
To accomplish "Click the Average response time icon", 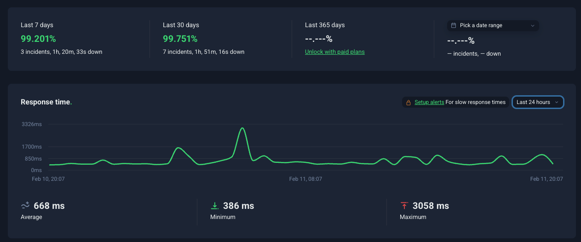I will point(25,205).
